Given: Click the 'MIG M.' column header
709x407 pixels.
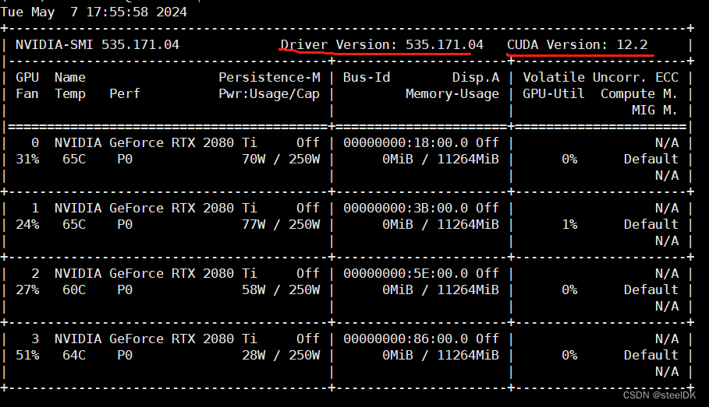Looking at the screenshot, I should click(654, 110).
